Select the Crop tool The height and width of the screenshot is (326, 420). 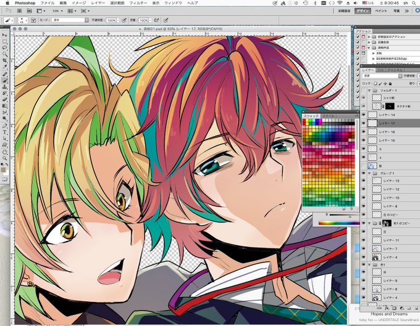[x=4, y=61]
